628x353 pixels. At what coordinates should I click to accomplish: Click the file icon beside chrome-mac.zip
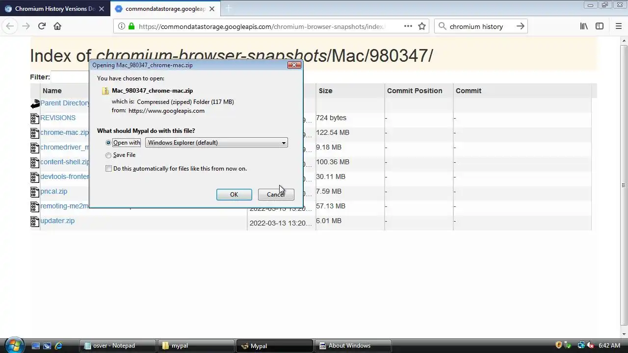tap(35, 133)
